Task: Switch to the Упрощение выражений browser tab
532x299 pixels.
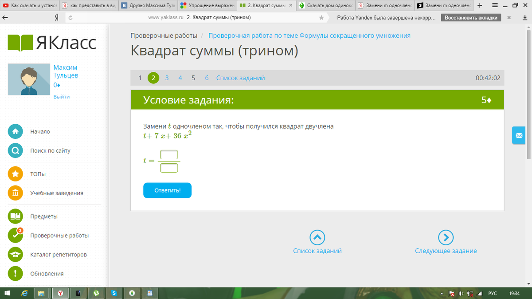Action: click(x=207, y=6)
